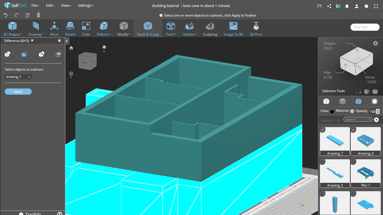Open objects list settings gear
Image resolution: width=383 pixels, height=215 pixels.
pyautogui.click(x=376, y=120)
